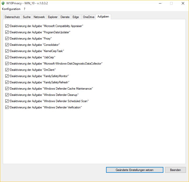Switch to the Datenschutz tab

pyautogui.click(x=12, y=17)
